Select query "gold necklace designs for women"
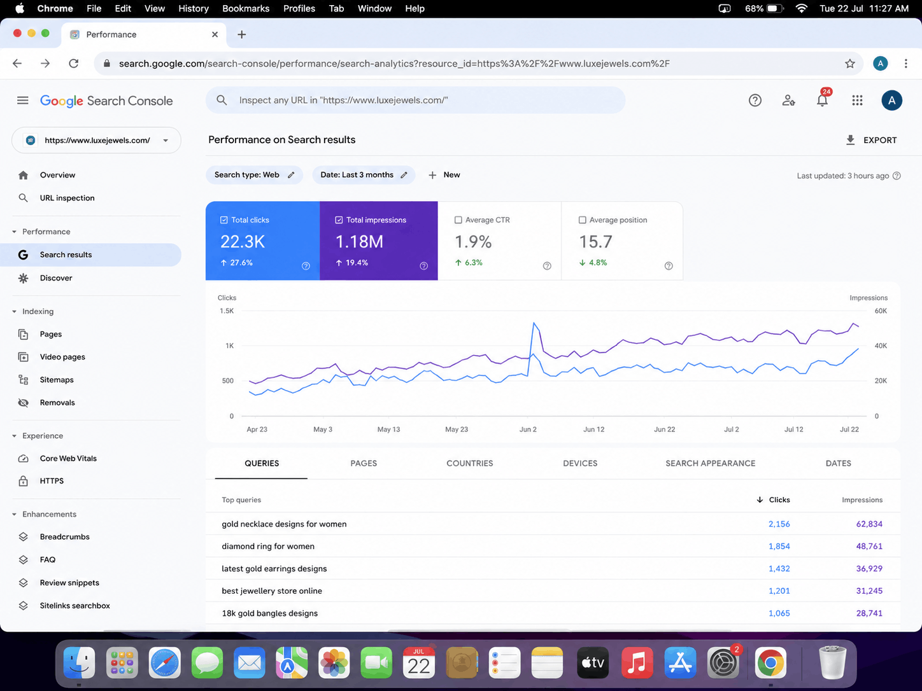The width and height of the screenshot is (922, 691). pos(284,524)
